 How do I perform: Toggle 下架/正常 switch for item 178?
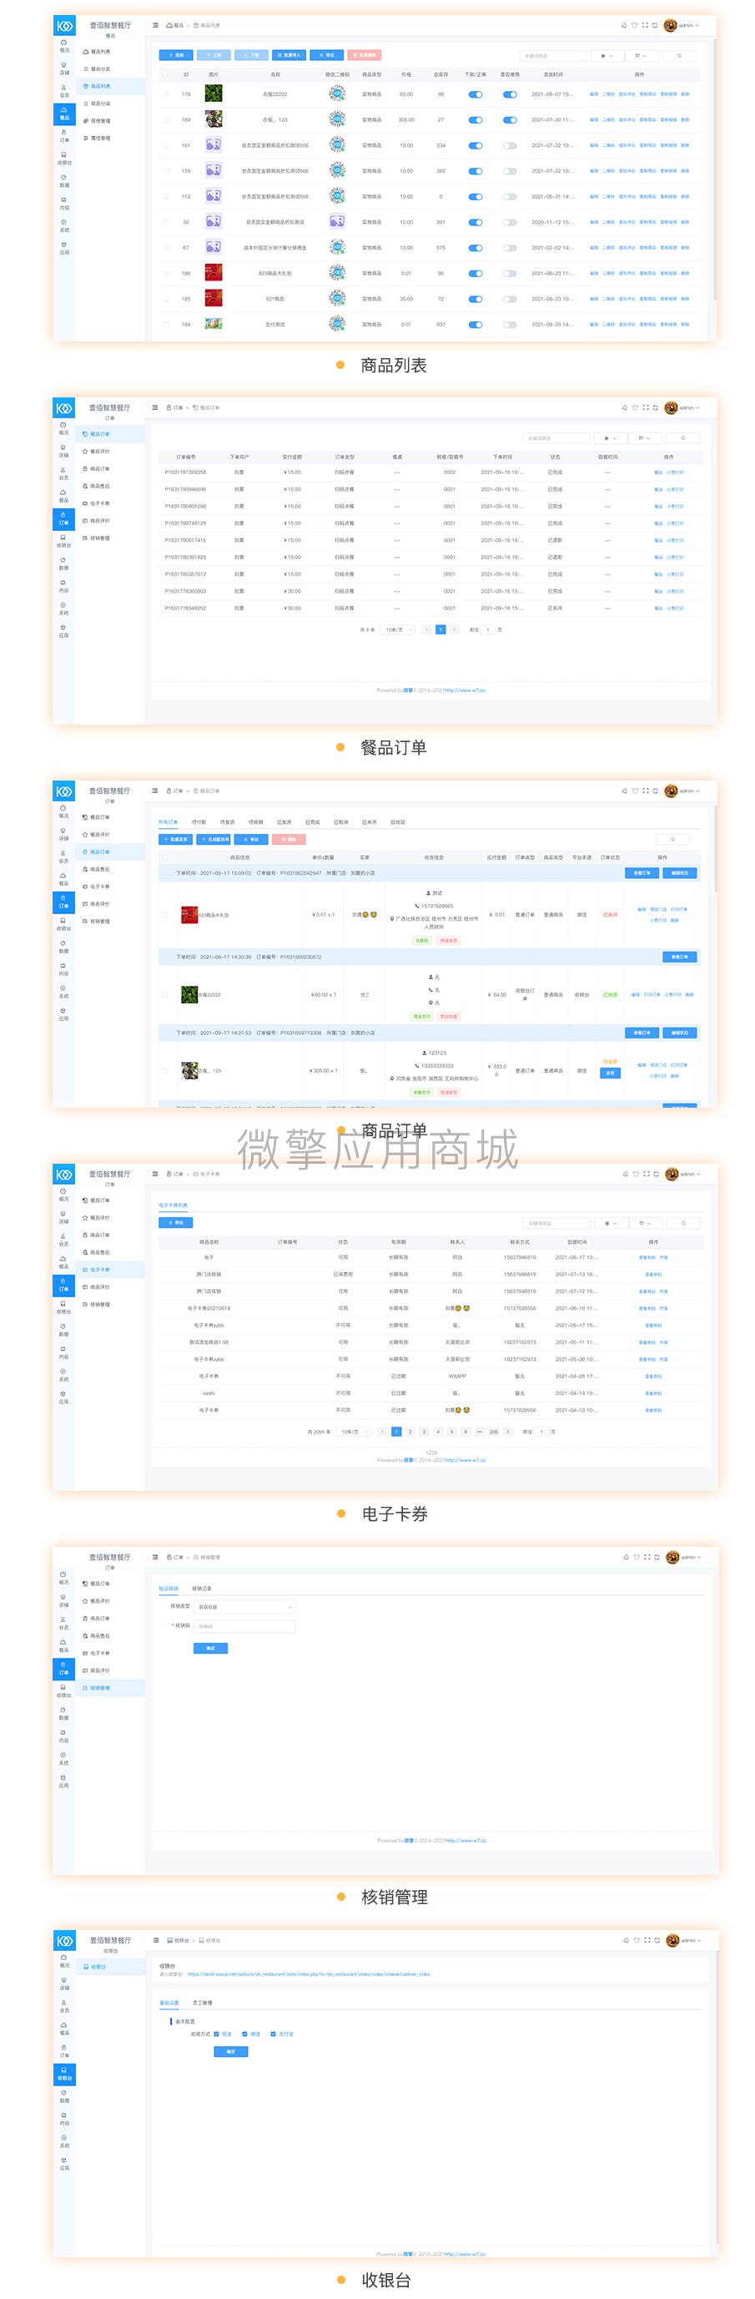(x=475, y=93)
